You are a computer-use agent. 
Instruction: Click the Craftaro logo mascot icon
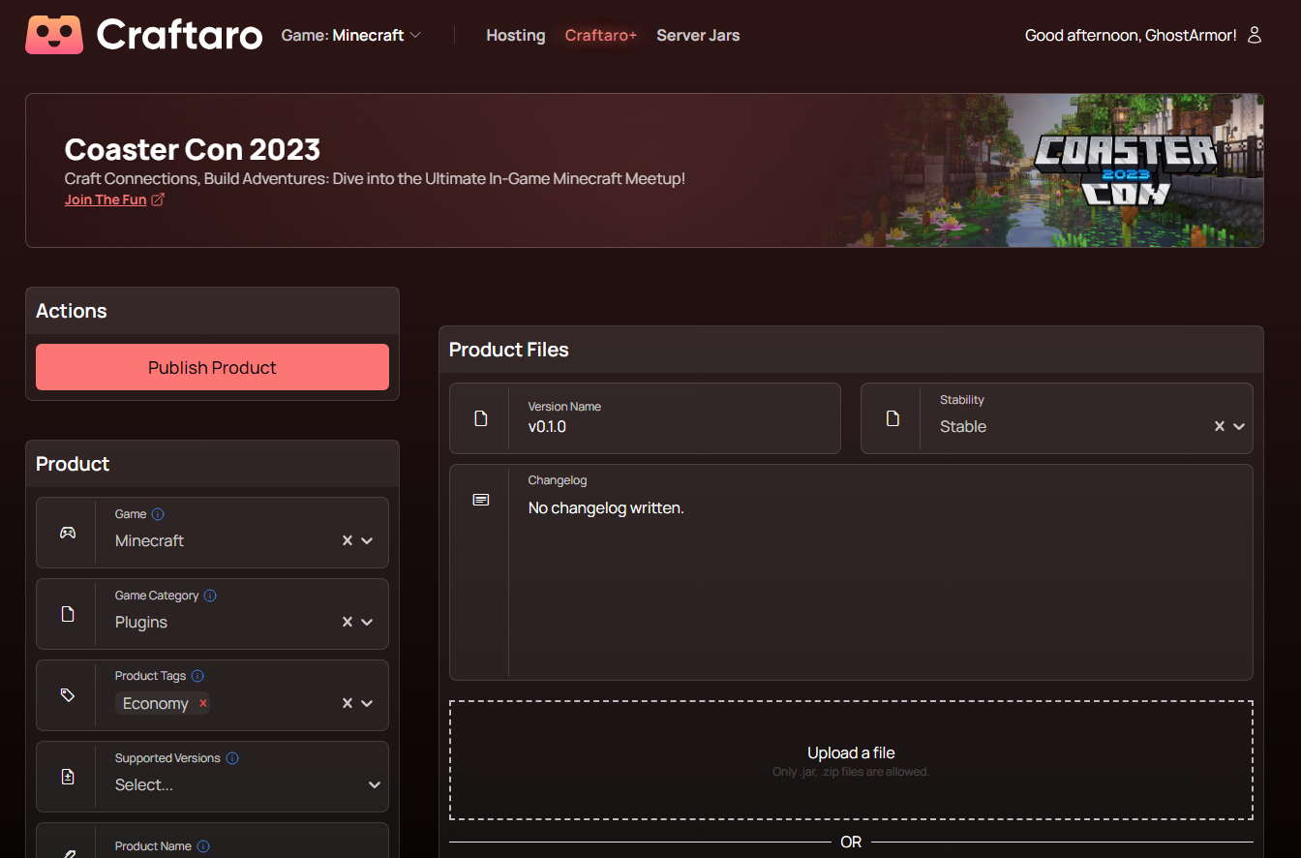coord(54,35)
